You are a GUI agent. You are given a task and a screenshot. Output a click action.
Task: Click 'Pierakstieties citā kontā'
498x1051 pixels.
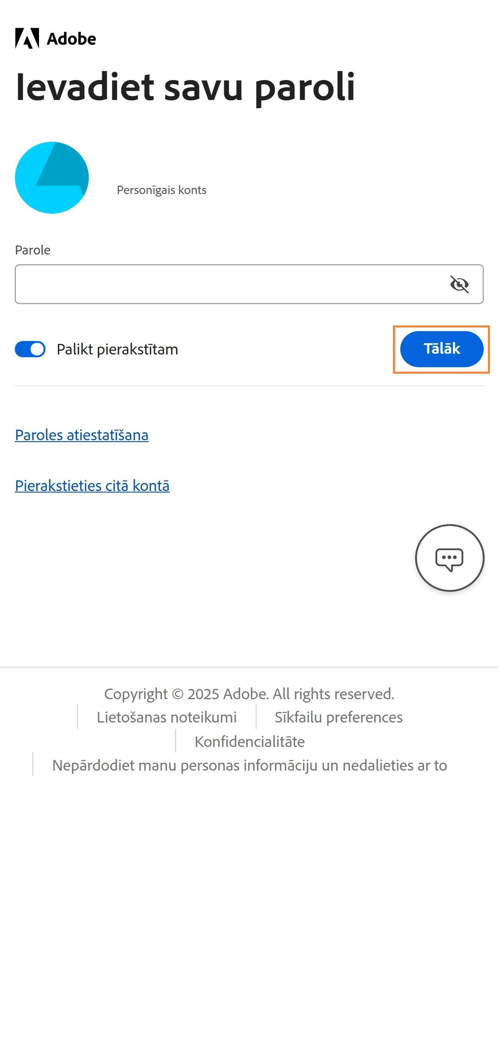click(92, 486)
